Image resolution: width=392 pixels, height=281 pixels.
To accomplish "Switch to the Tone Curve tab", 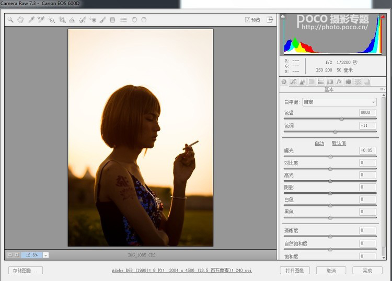I will click(293, 81).
